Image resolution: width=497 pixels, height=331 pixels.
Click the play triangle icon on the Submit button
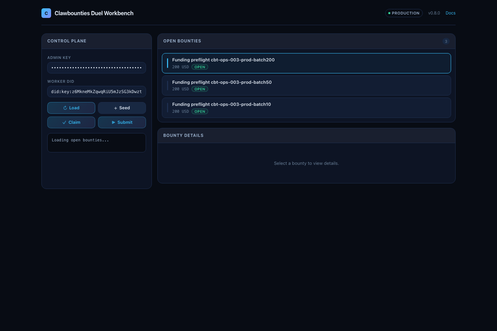114,122
